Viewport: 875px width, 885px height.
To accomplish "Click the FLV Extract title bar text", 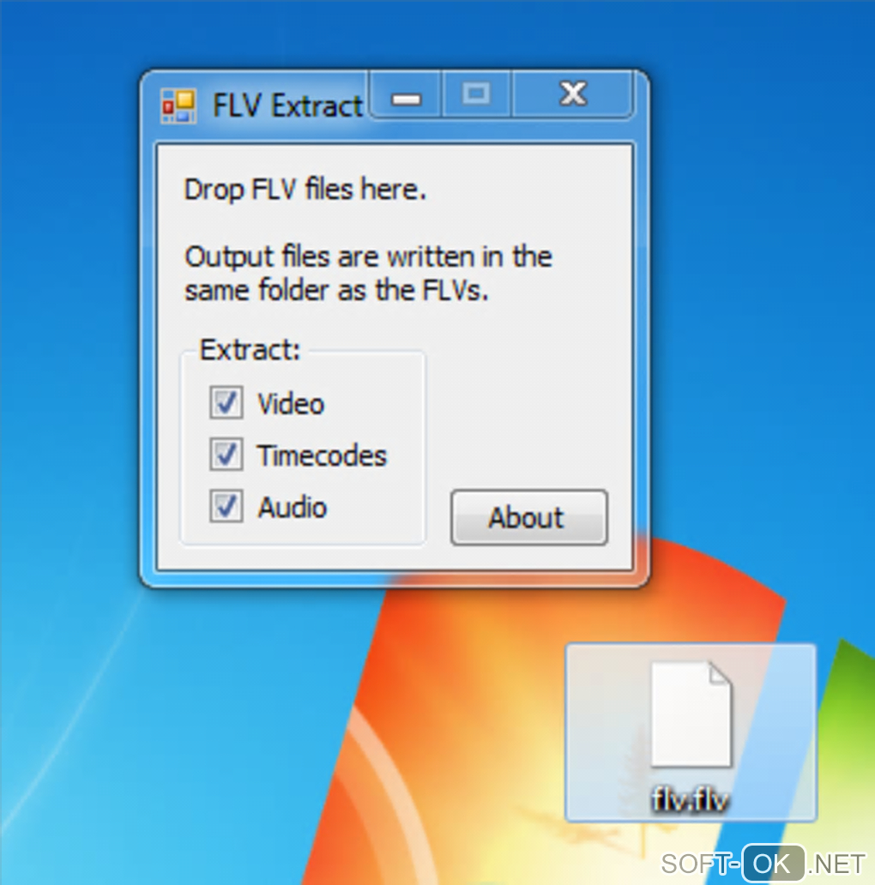I will [x=288, y=105].
